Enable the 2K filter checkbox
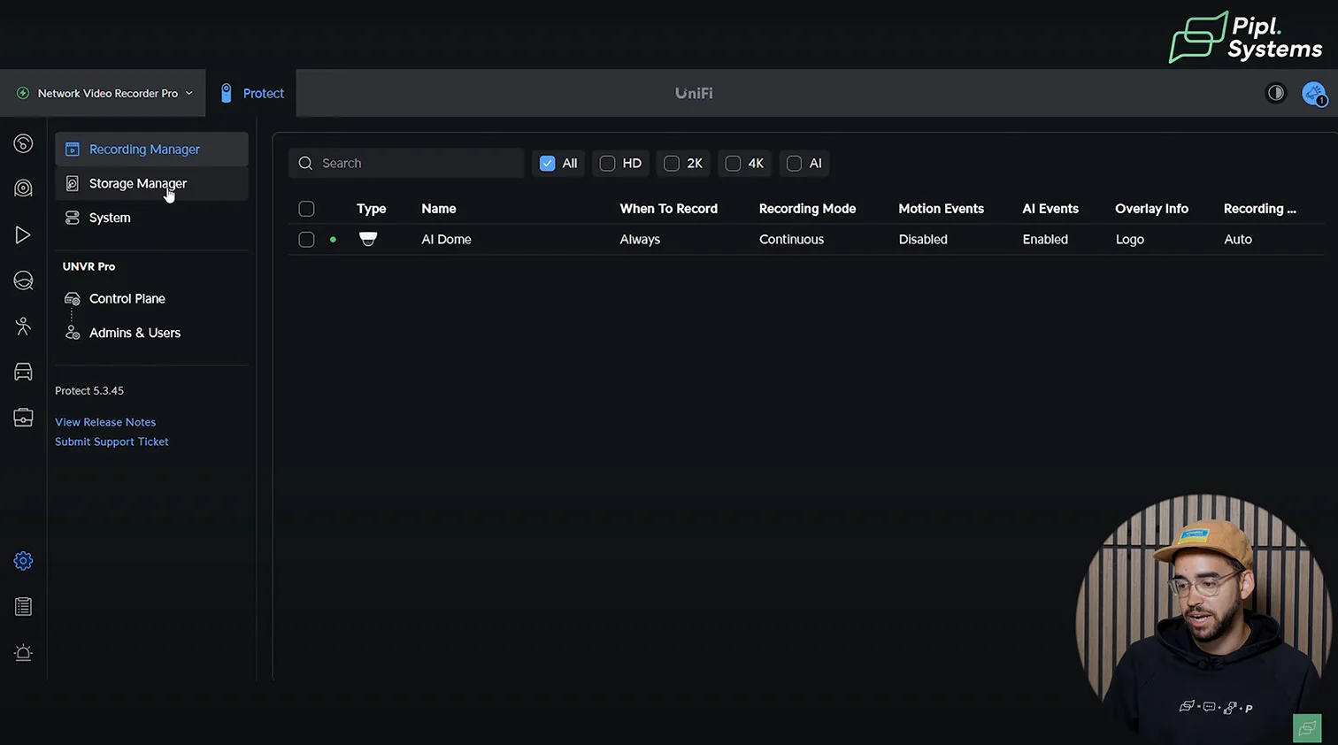The image size is (1338, 745). point(672,163)
